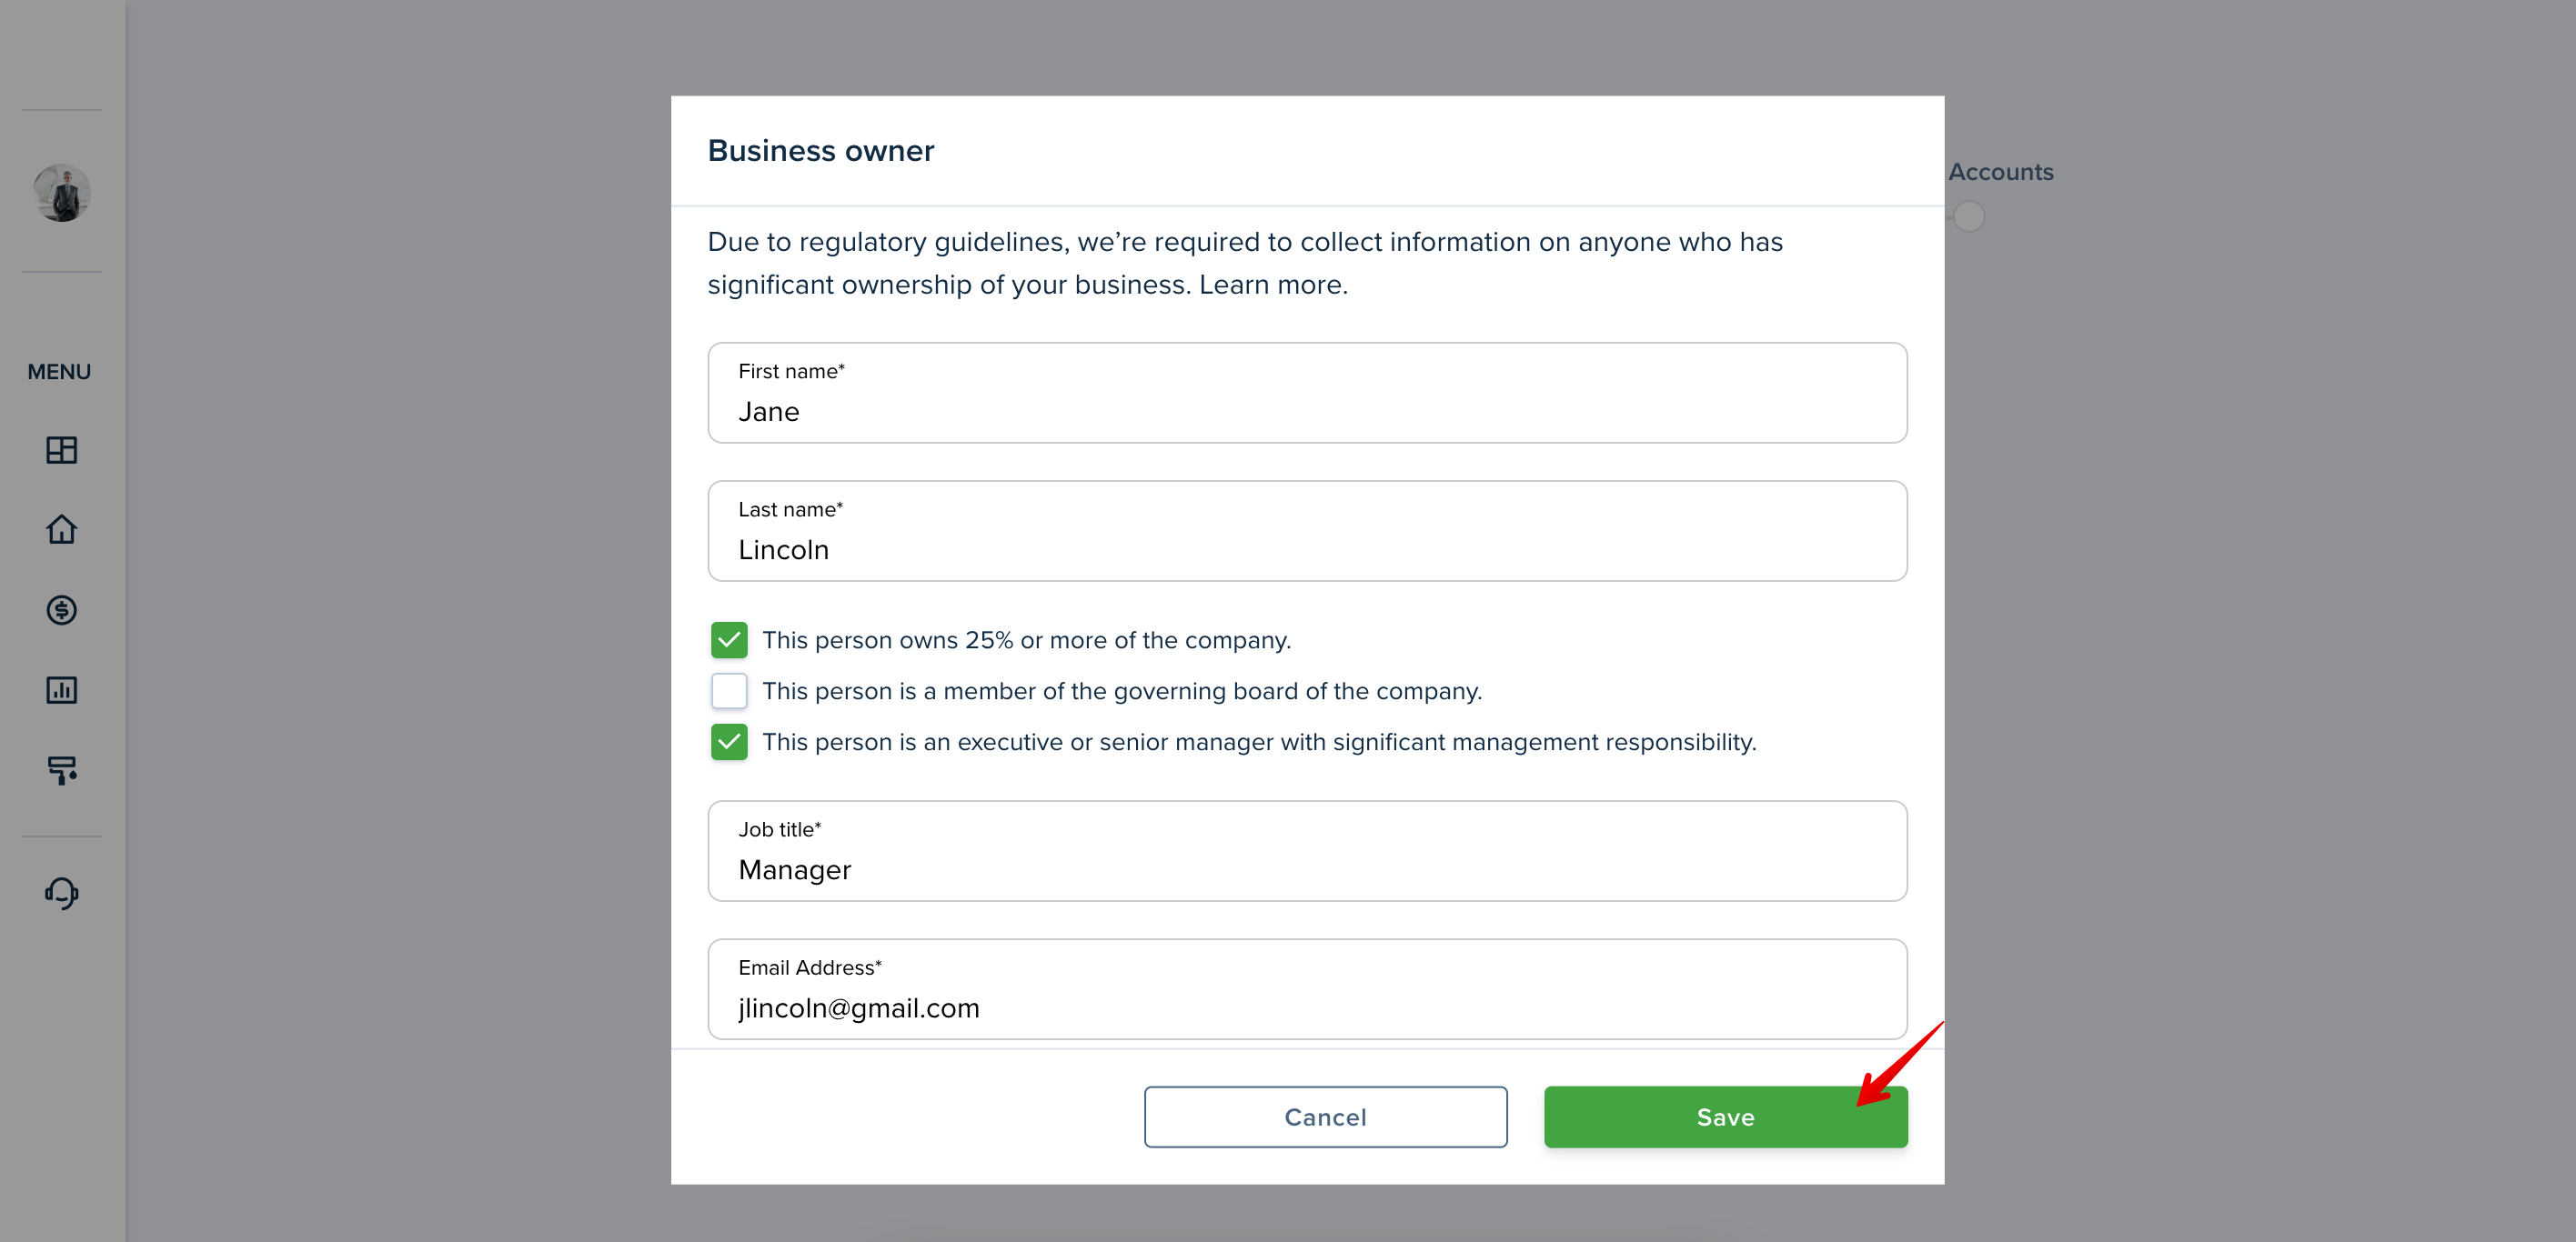Check the governing board member checkbox
Screen dimensions: 2576x1242
(729, 690)
